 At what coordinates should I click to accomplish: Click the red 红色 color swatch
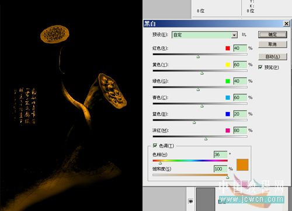tap(228, 48)
